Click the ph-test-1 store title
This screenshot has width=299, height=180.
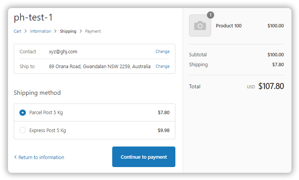tap(33, 18)
